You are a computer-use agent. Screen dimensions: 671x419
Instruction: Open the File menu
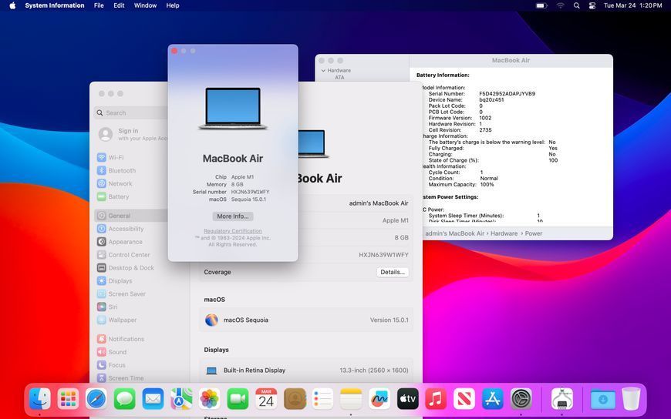click(x=99, y=5)
